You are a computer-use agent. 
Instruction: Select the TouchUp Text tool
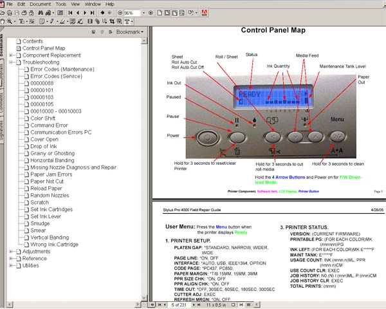click(x=127, y=22)
